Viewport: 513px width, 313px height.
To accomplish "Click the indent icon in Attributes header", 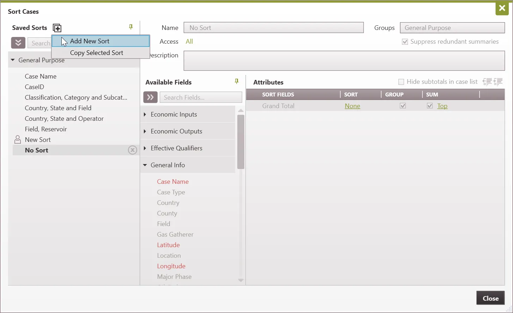I will (498, 82).
